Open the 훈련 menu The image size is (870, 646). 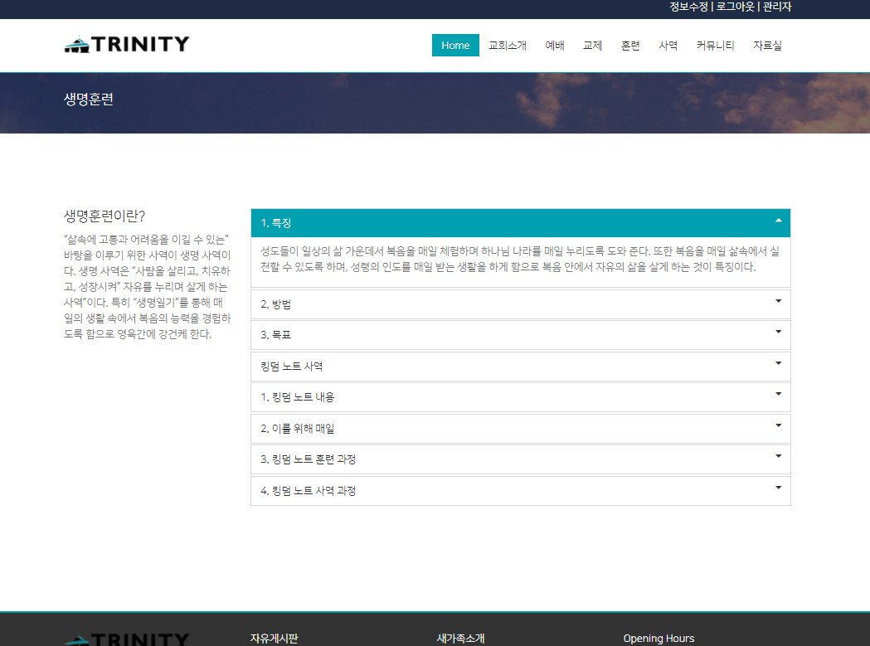tap(630, 46)
